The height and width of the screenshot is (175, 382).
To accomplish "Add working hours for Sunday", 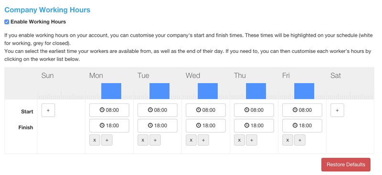I will [48, 110].
